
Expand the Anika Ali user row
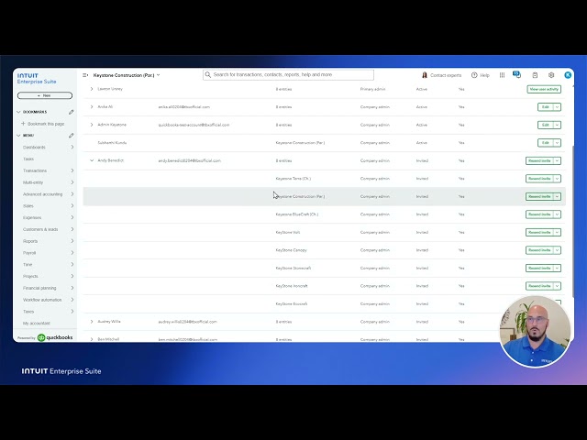coord(92,107)
